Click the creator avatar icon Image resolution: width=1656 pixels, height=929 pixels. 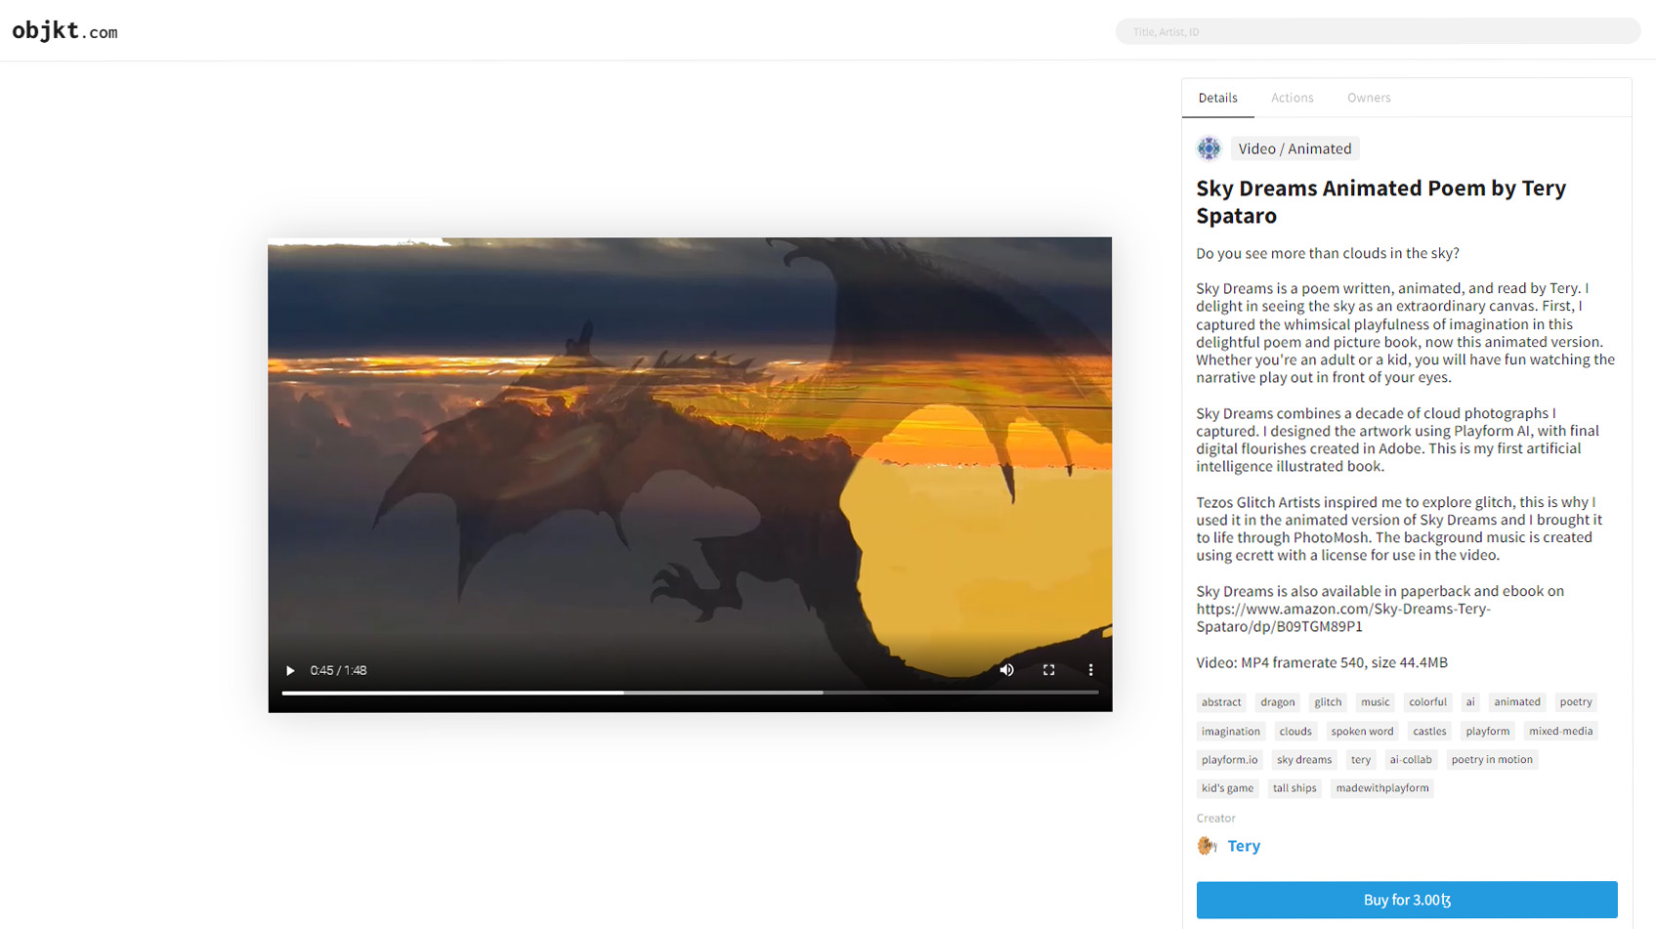[1208, 846]
